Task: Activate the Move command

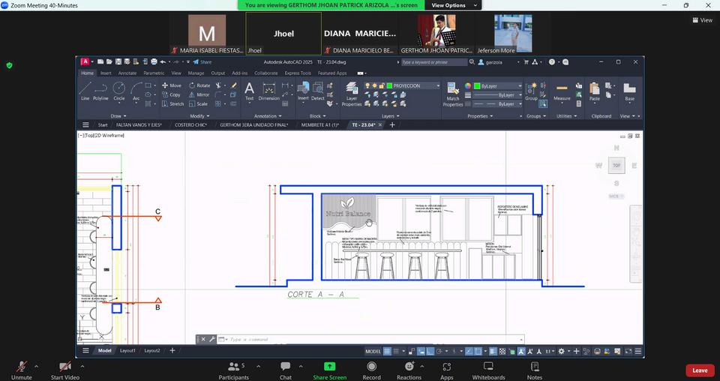Action: pyautogui.click(x=171, y=85)
